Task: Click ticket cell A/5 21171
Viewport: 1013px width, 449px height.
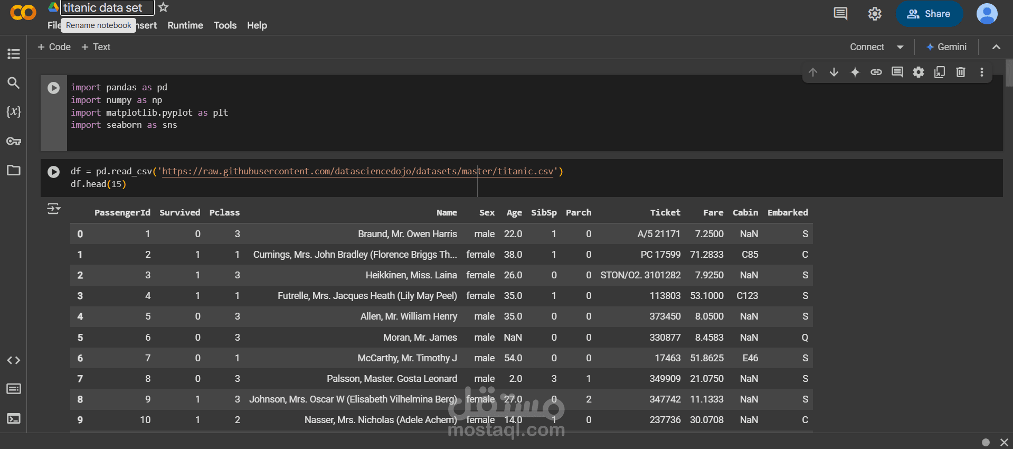Action: (659, 233)
